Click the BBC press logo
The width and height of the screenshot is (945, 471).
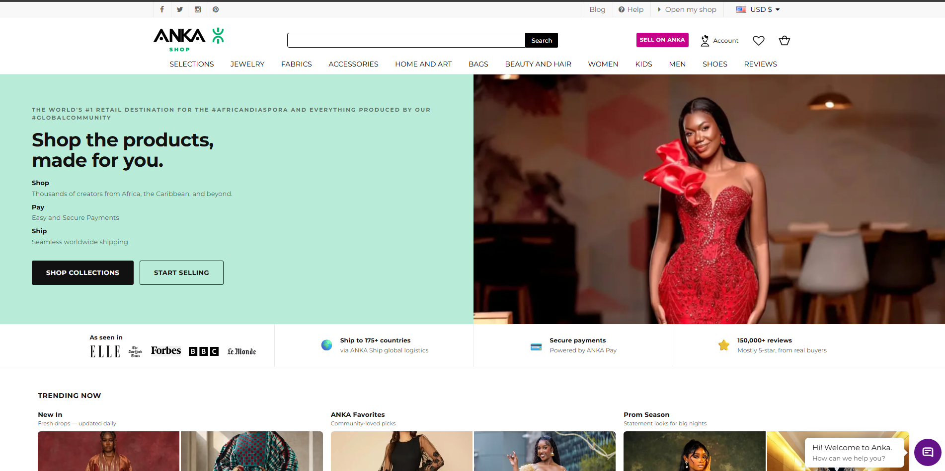[x=204, y=351]
